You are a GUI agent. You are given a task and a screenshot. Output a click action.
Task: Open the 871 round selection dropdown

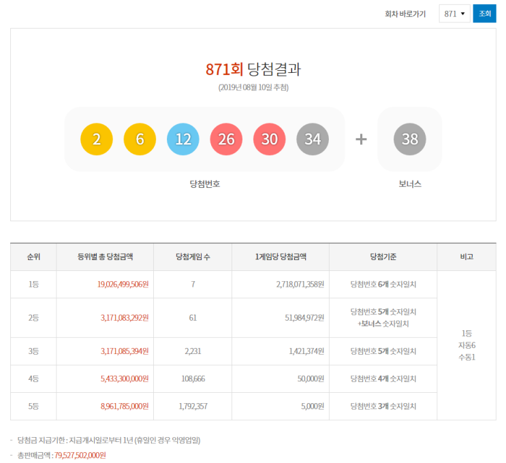(x=454, y=14)
